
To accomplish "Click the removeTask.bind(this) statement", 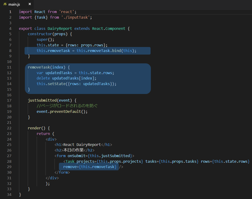I will coord(86,51).
